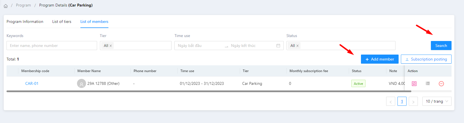Viewport: 464px width, 123px height.
Task: Switch to the List of tiers tab
Action: coord(62,22)
